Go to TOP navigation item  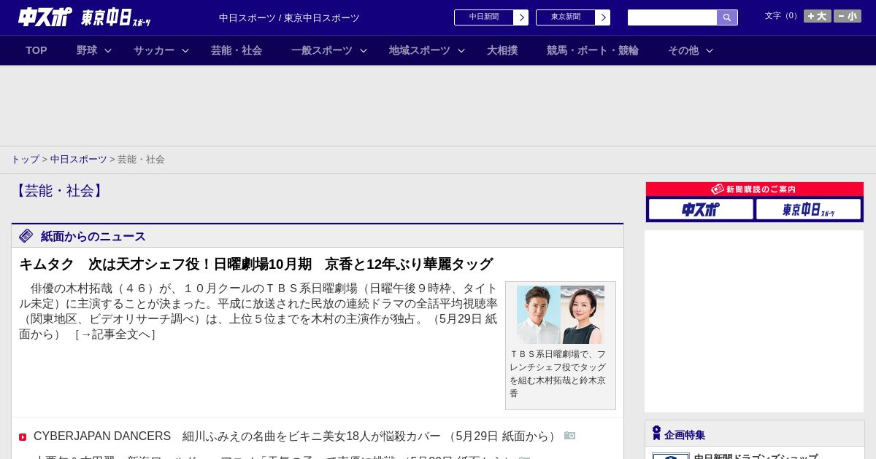coord(36,50)
